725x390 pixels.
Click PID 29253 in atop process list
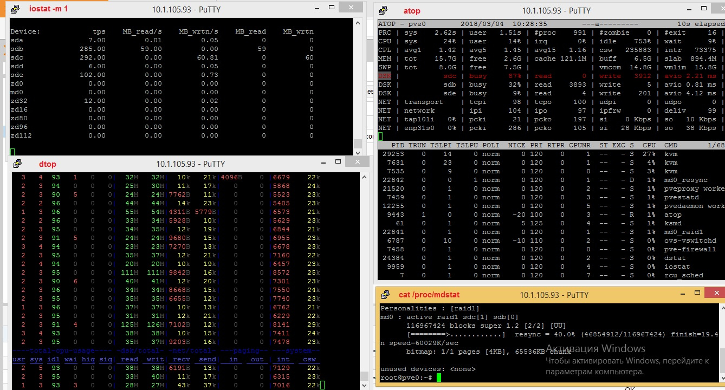tap(393, 154)
